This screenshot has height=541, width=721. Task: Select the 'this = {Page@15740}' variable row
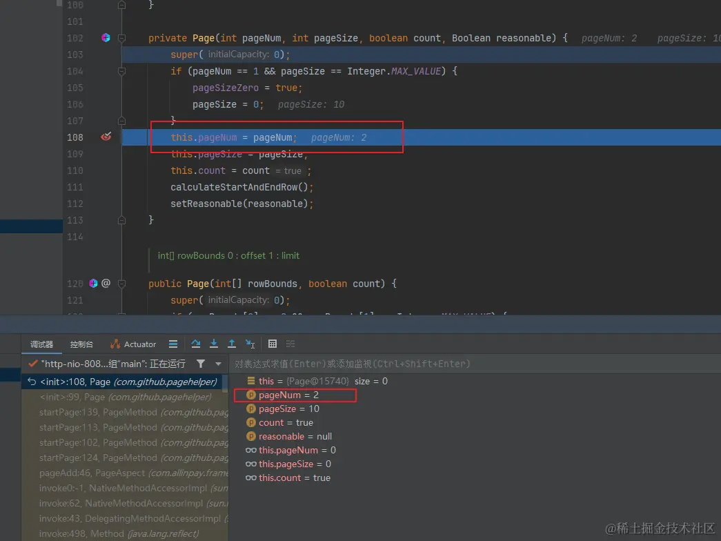pos(475,381)
